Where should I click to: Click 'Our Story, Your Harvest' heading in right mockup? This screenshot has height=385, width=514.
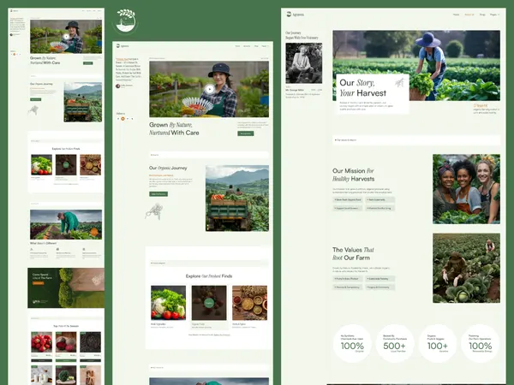pyautogui.click(x=363, y=88)
